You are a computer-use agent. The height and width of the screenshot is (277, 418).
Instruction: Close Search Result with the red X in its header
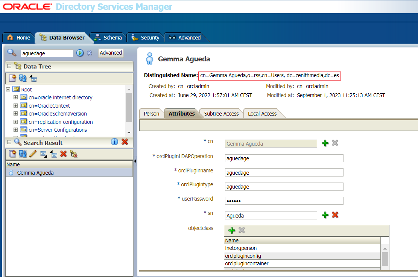[x=125, y=142]
